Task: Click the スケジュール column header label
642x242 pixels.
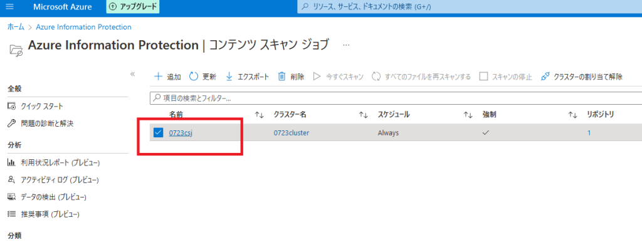Action: tap(394, 115)
